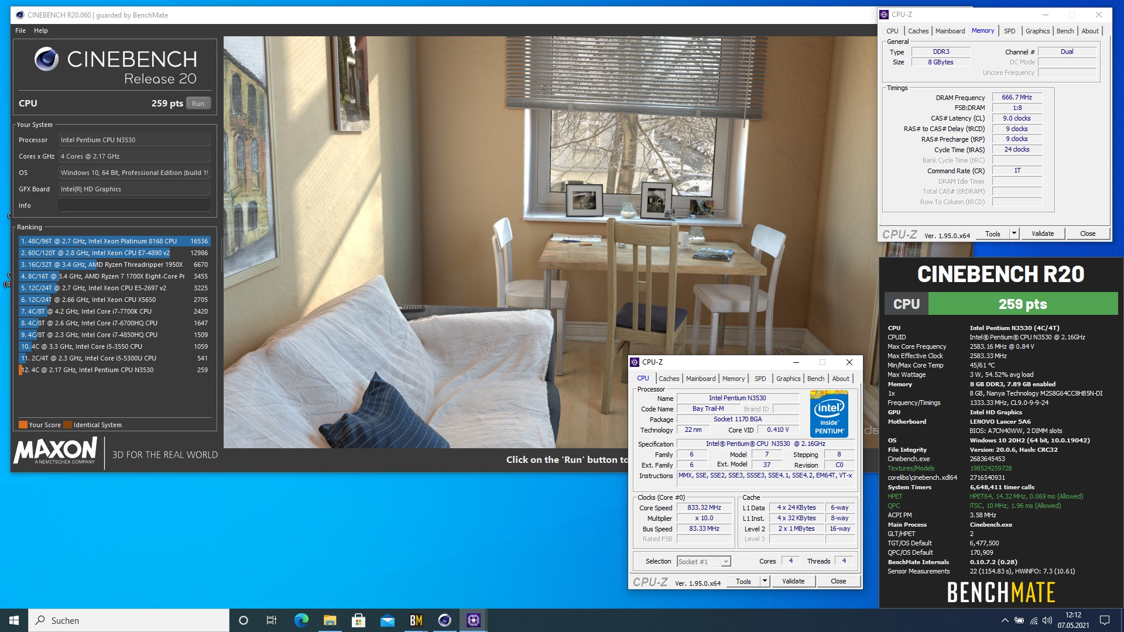Image resolution: width=1124 pixels, height=632 pixels.
Task: Switch to CPU-Z taskbar icon
Action: [473, 620]
